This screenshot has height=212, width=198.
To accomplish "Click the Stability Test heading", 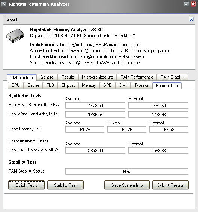I will point(22,162).
